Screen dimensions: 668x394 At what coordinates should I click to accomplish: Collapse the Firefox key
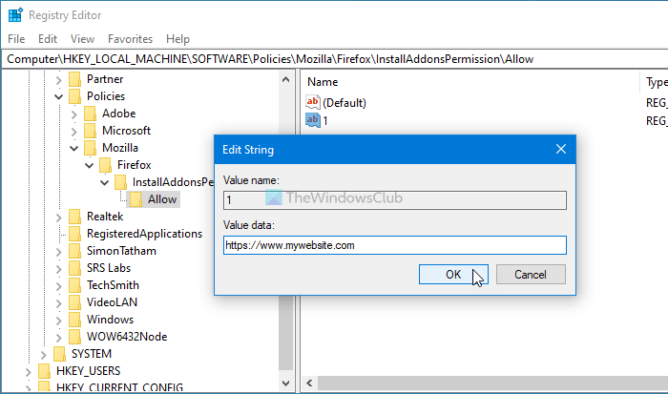click(90, 165)
